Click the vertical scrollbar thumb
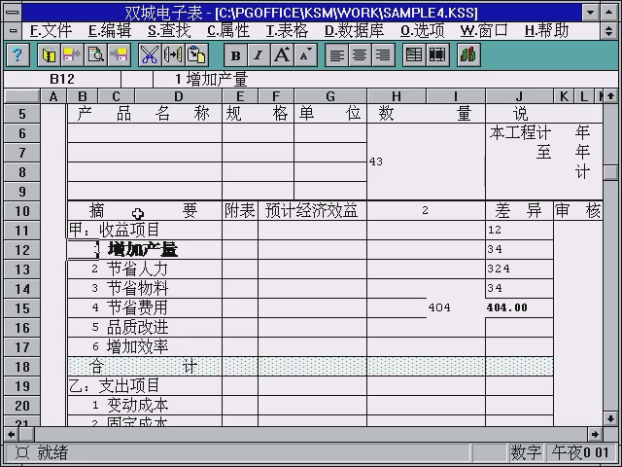The height and width of the screenshot is (467, 622). (x=610, y=173)
